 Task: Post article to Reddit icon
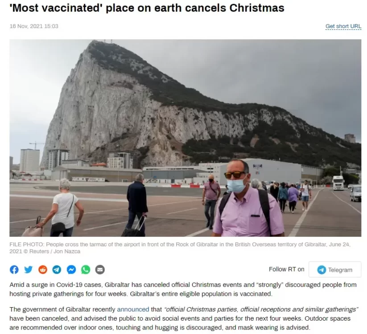(43, 269)
